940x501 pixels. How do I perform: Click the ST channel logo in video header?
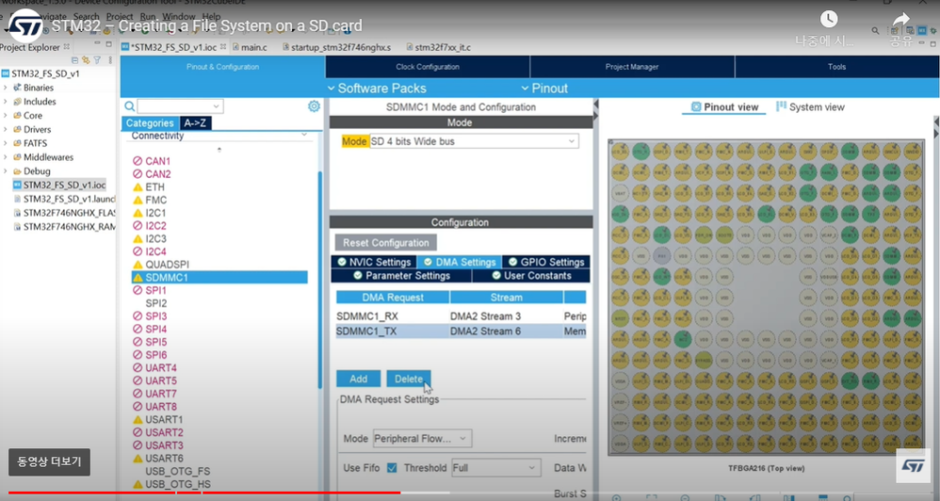(x=25, y=25)
